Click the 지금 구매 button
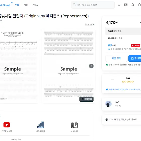Screen dimensions: 141x141 tap(116, 58)
